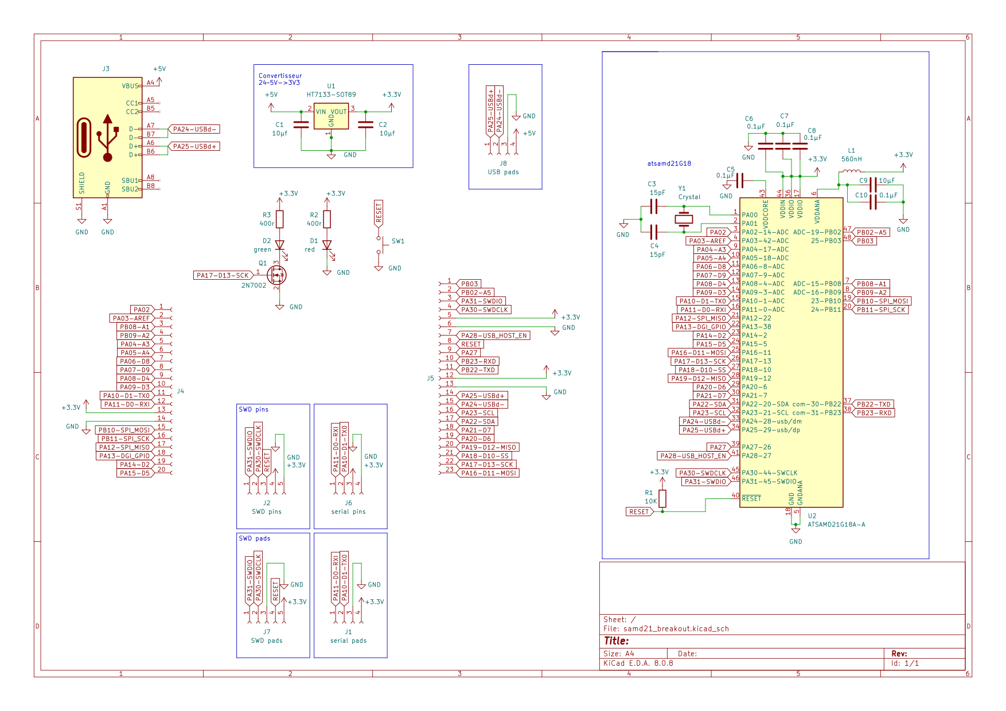Click the 10K pull-up resistor R1

click(662, 498)
